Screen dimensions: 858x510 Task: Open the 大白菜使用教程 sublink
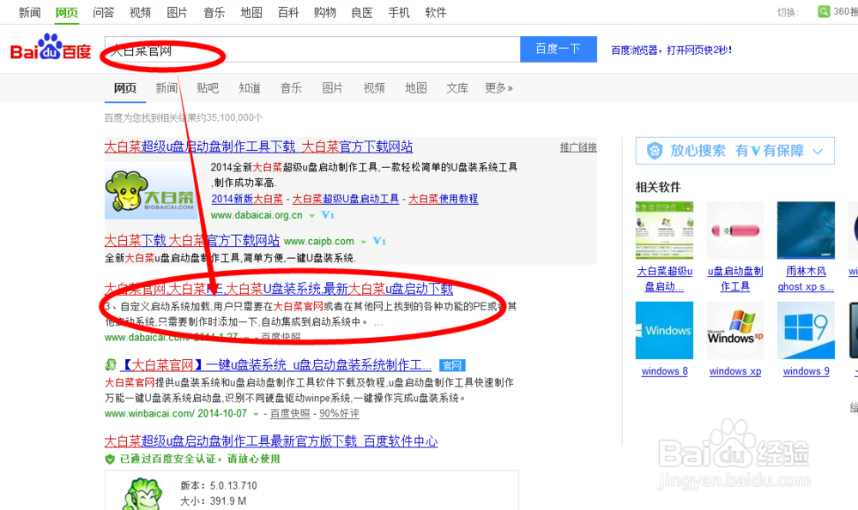pyautogui.click(x=444, y=199)
